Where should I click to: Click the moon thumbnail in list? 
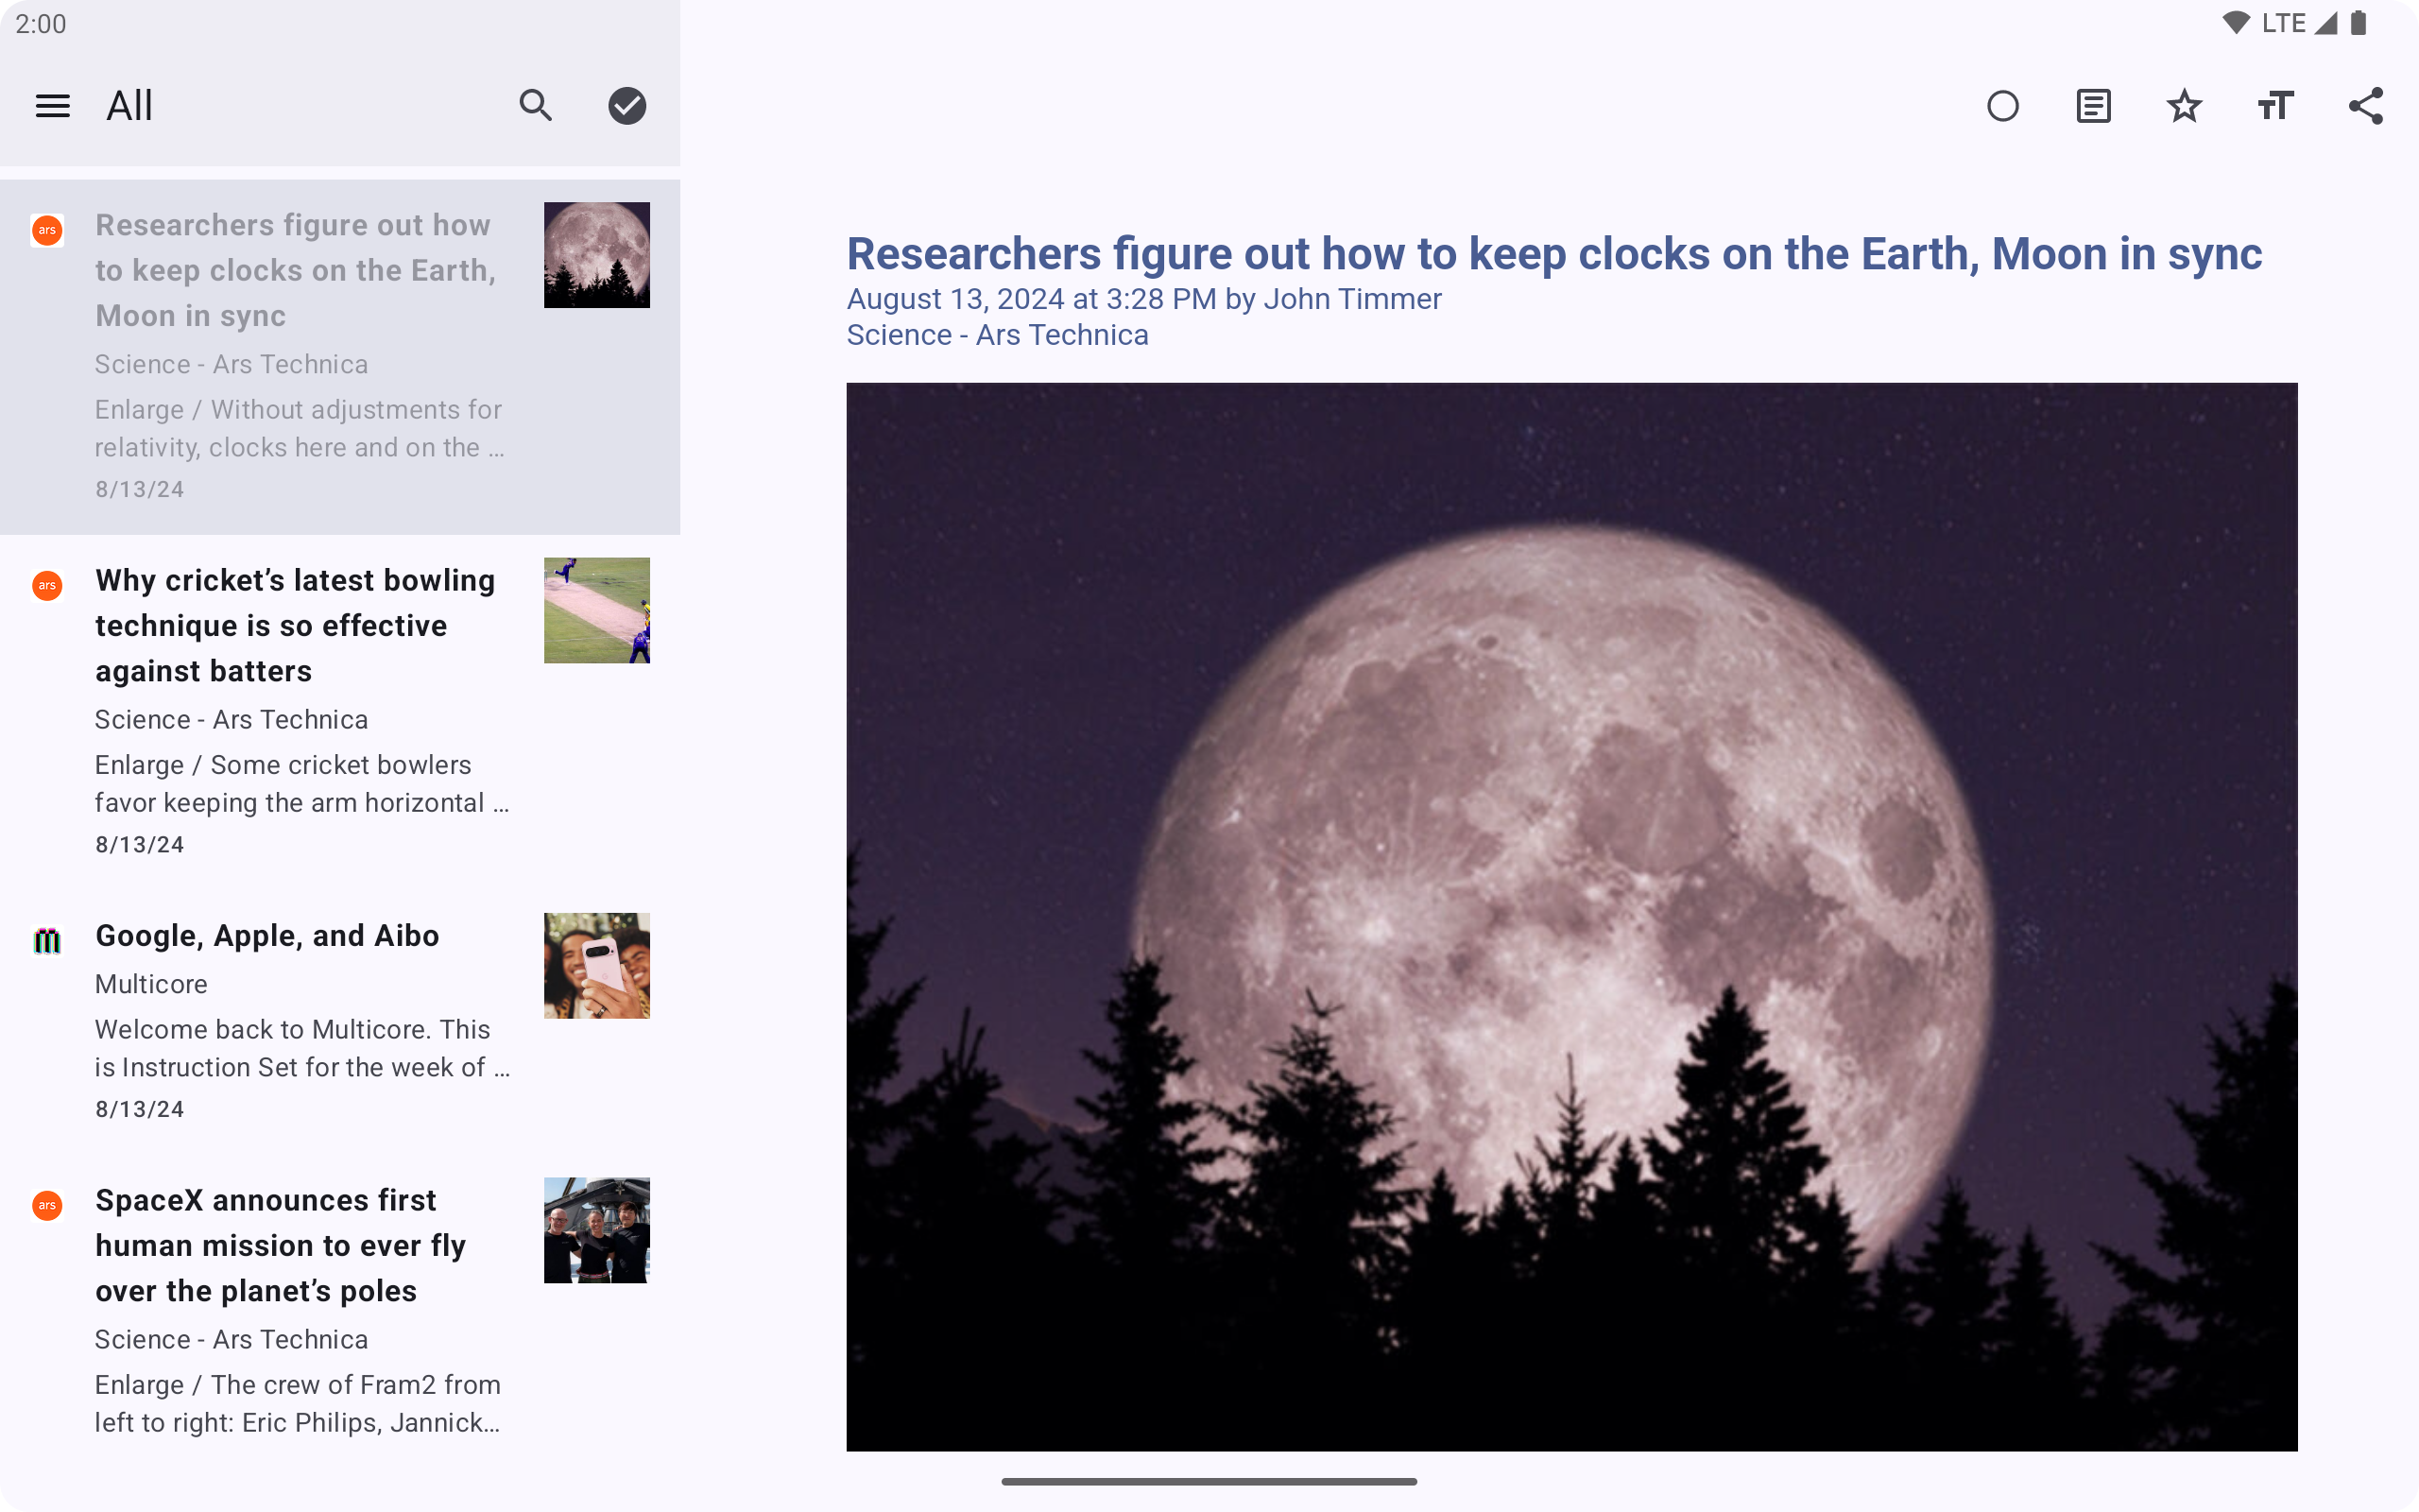pos(597,255)
